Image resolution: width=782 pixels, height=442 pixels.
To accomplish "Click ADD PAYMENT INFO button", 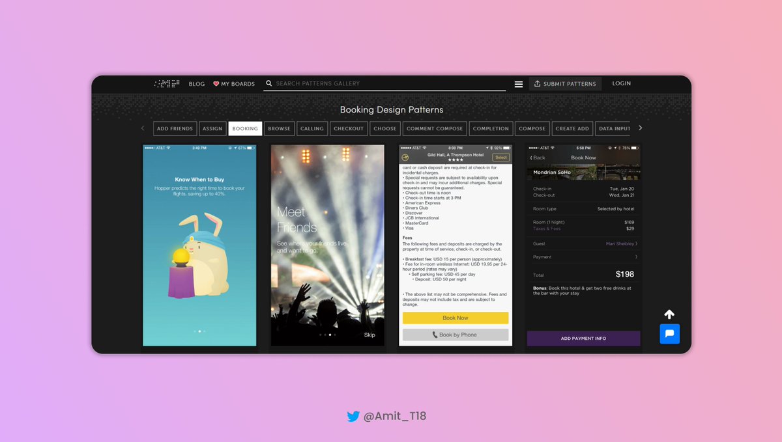I will [584, 338].
